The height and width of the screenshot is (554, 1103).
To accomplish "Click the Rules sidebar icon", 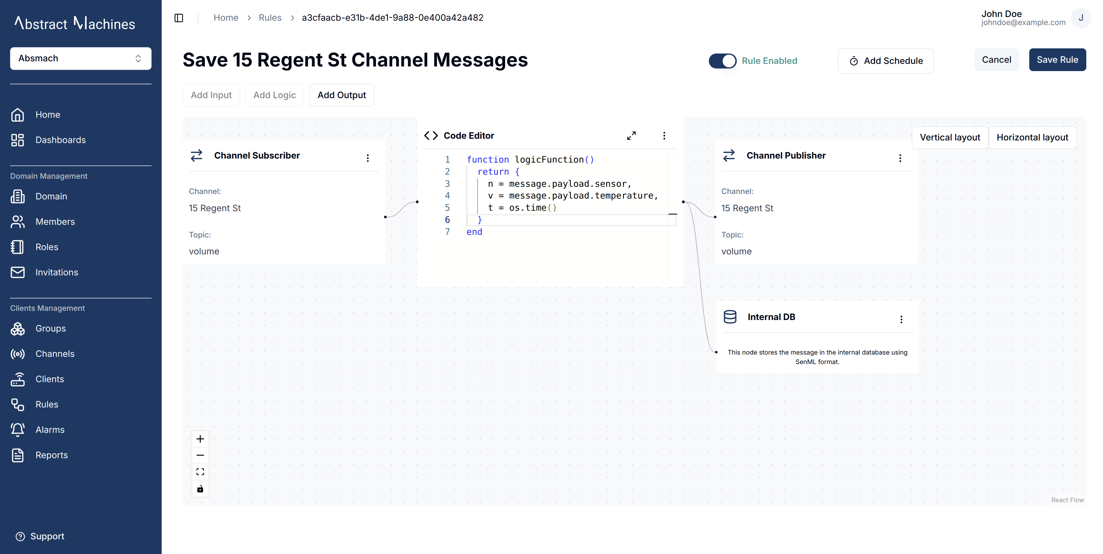I will (18, 405).
